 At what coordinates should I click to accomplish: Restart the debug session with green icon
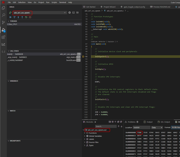26,17
